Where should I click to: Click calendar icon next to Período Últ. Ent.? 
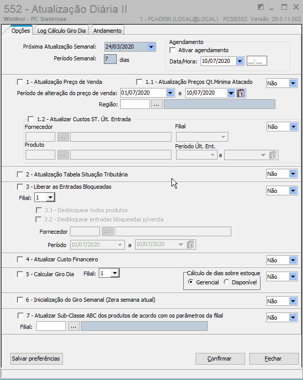(273, 155)
